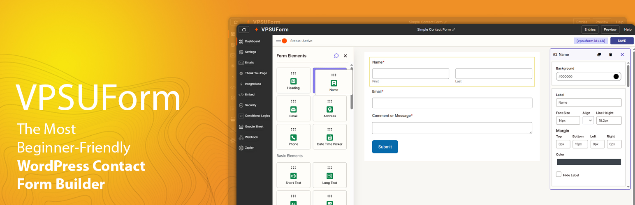This screenshot has width=635, height=205.
Task: Click the VPSUForm lightning bolt logo
Action: click(257, 30)
